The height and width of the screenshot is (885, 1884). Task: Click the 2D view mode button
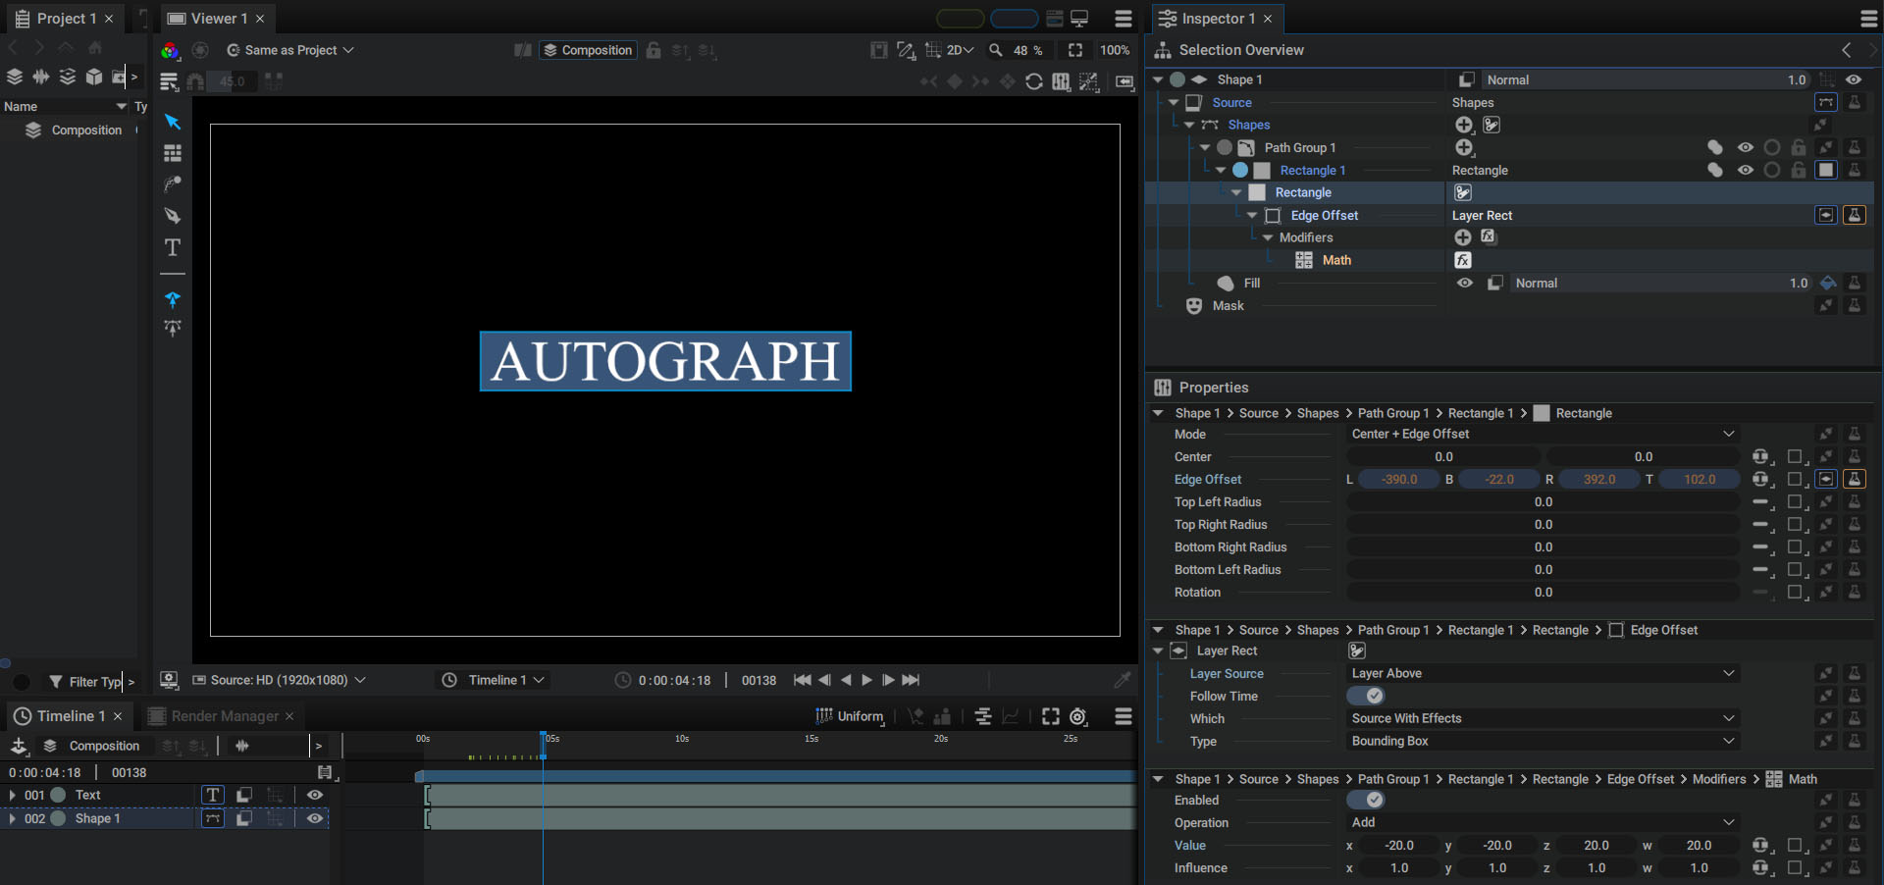point(960,50)
